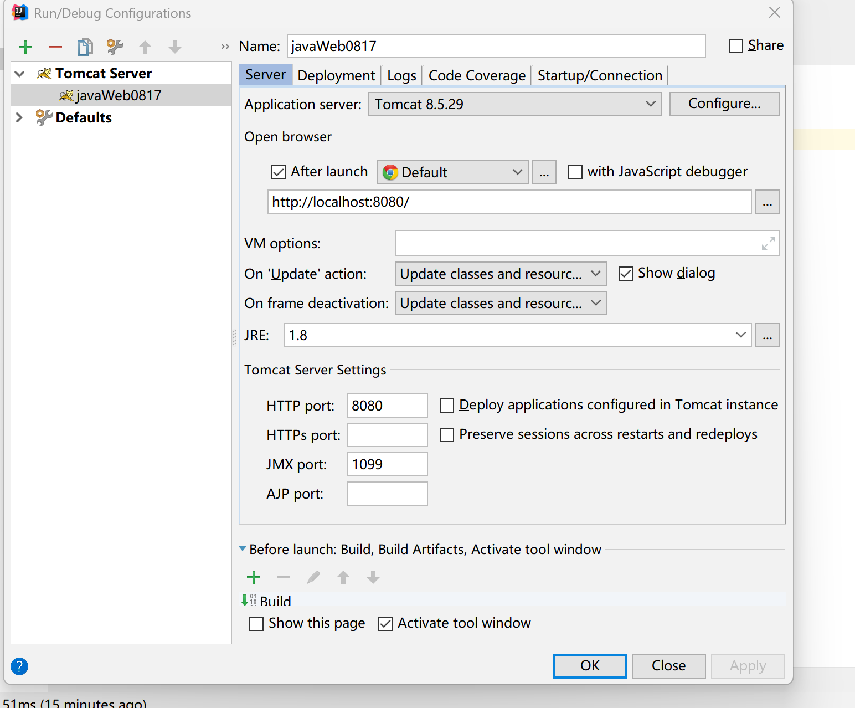855x708 pixels.
Task: Select Build task in before launch list
Action: coord(512,599)
